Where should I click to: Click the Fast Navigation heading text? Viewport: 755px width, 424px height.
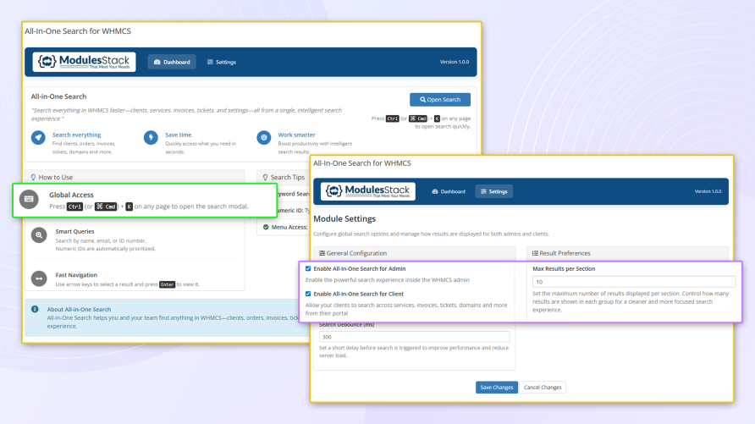tap(76, 275)
